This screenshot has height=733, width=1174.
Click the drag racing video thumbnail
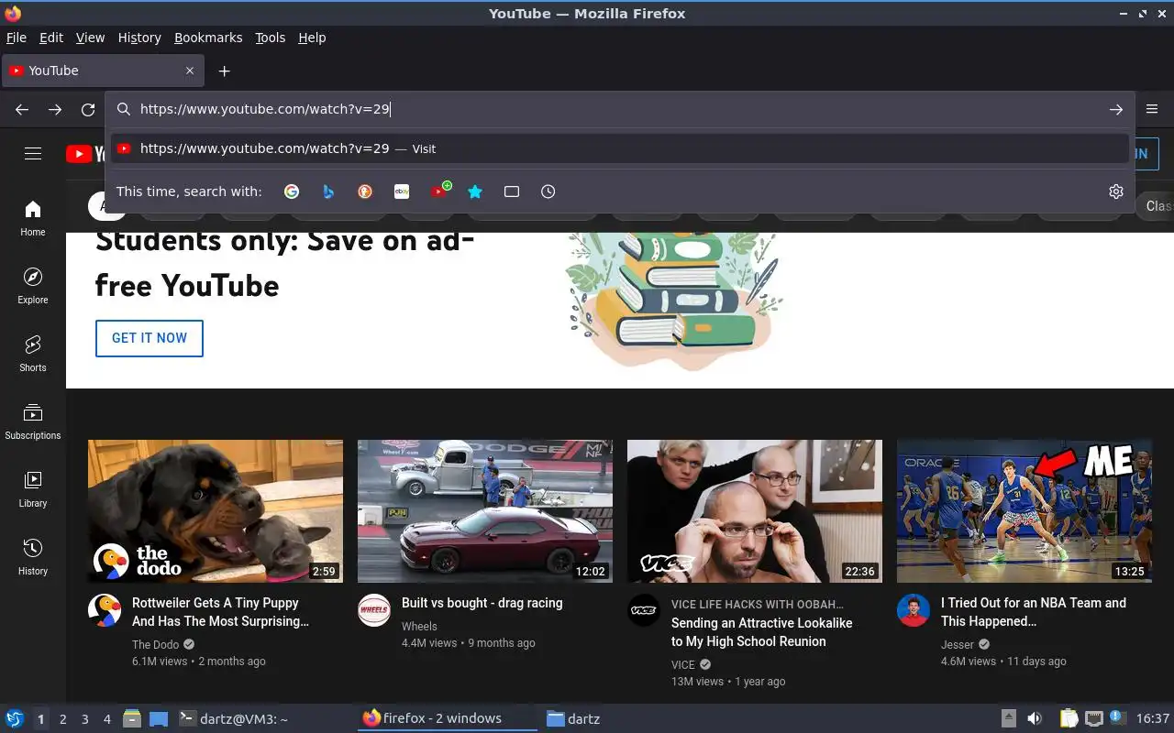(x=485, y=511)
